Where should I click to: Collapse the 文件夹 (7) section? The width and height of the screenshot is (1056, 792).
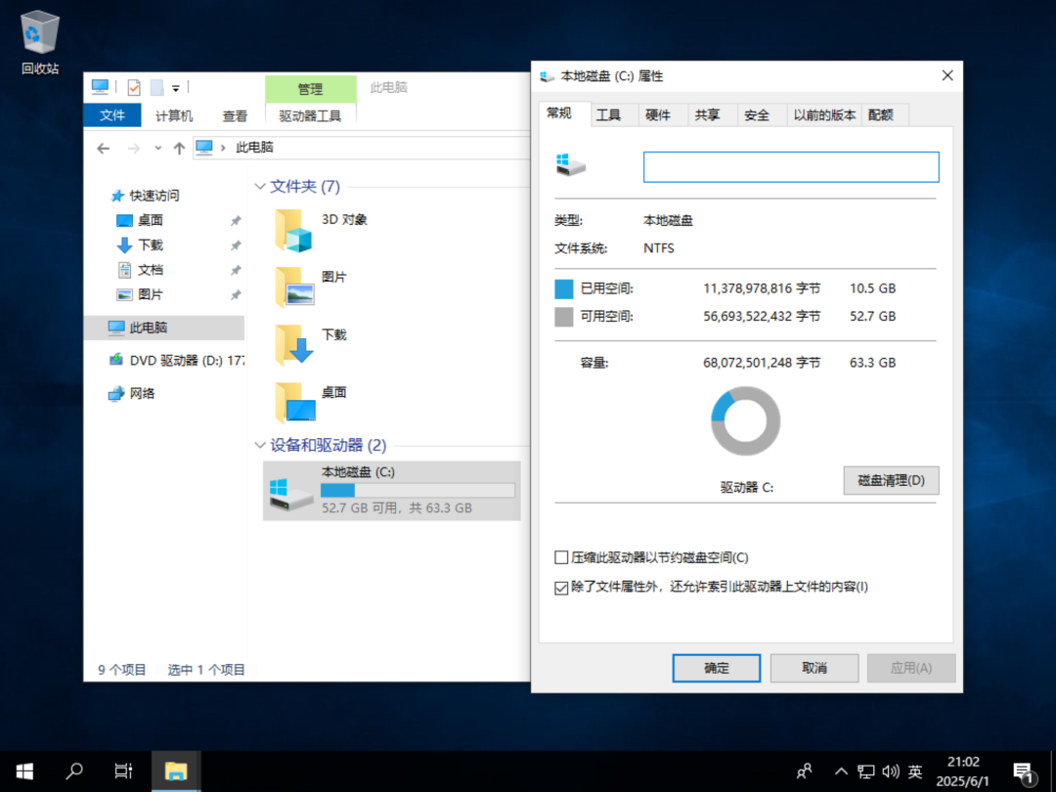[260, 186]
